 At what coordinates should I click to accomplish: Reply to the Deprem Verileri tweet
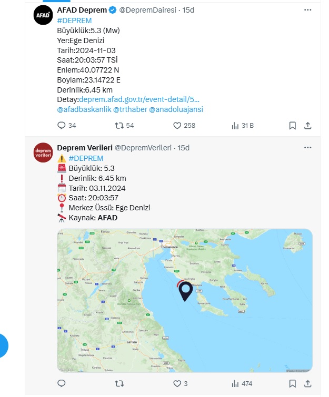click(x=62, y=383)
